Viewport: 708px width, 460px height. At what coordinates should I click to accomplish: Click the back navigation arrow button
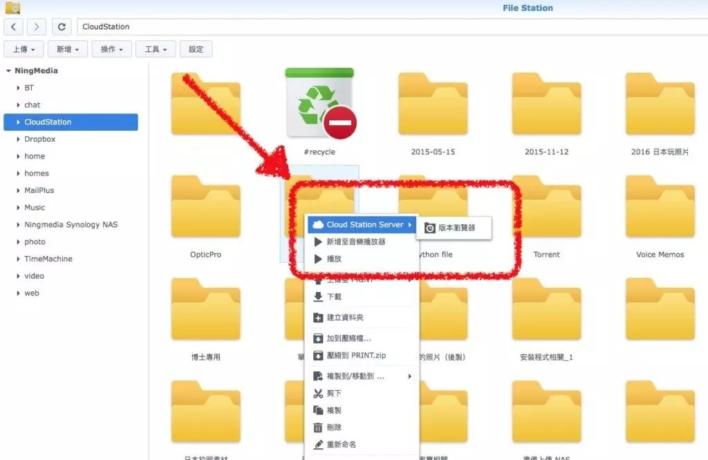pos(14,27)
